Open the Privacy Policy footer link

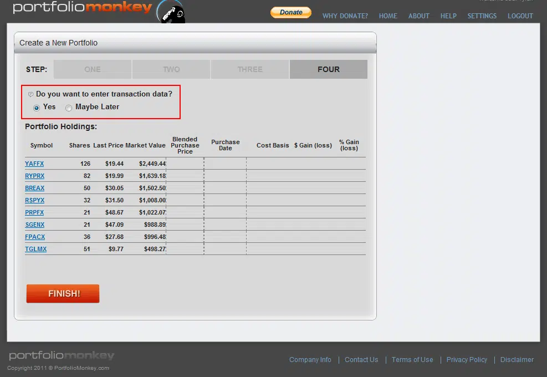click(x=467, y=360)
